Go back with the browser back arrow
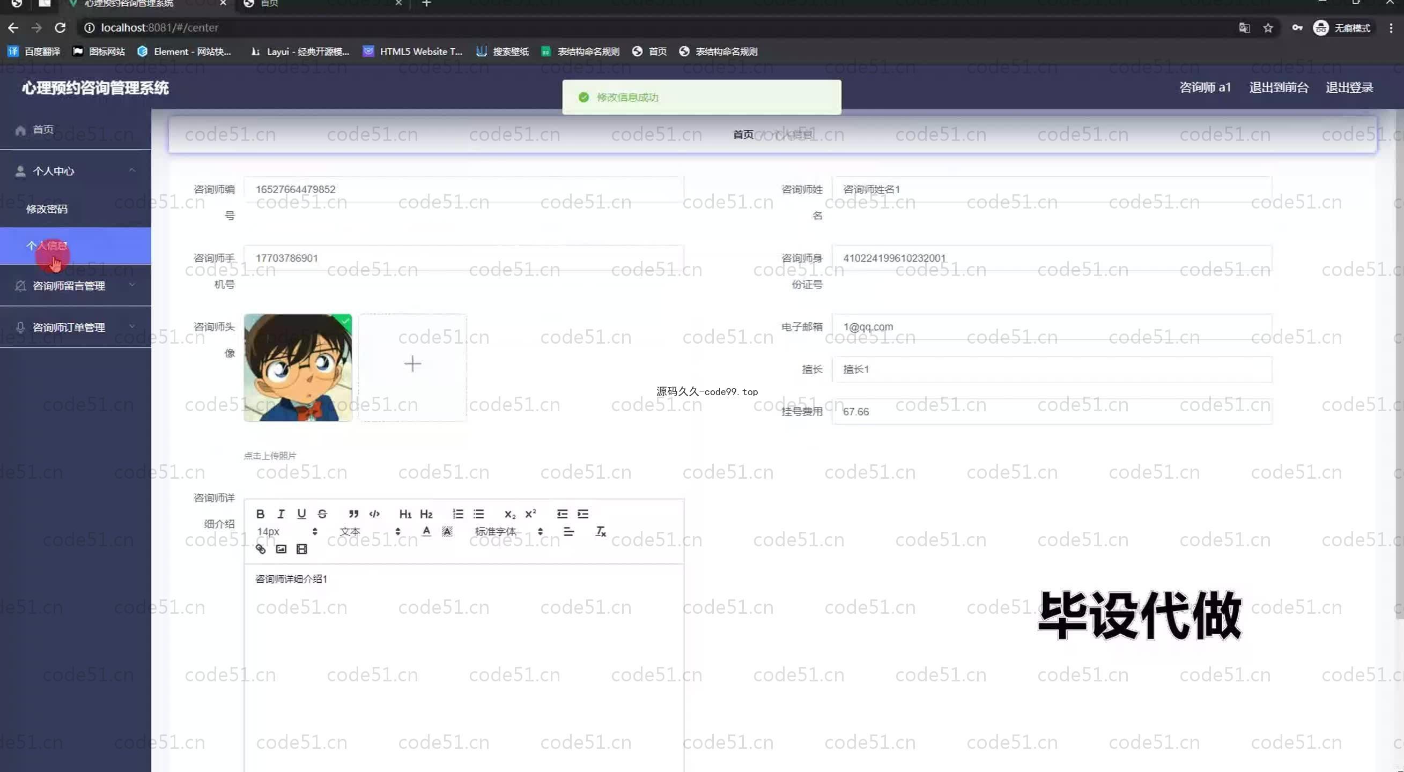 (13, 28)
